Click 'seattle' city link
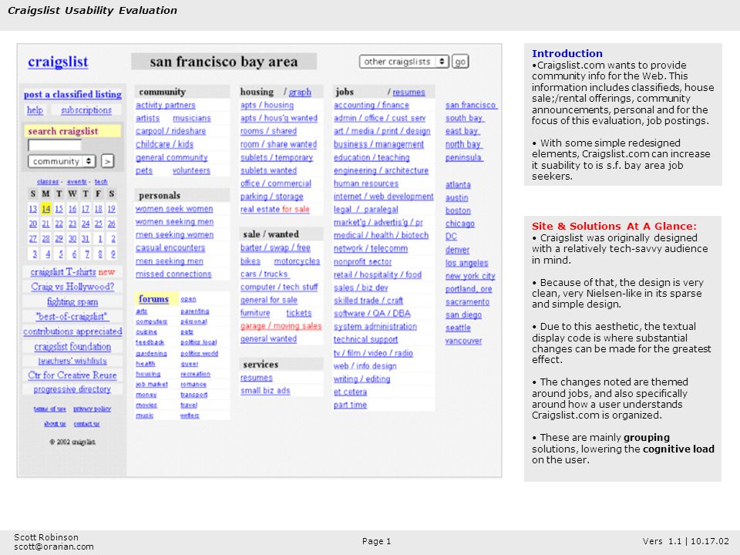 pos(458,328)
